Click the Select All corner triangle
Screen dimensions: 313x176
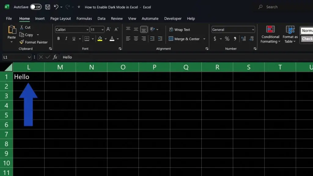coord(8,67)
